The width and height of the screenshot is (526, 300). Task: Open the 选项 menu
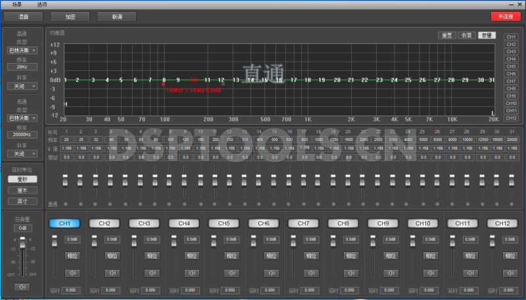[x=41, y=4]
